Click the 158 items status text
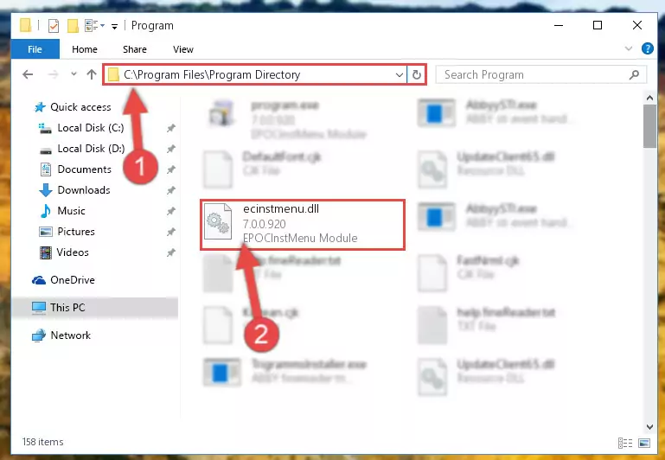This screenshot has width=665, height=460. 43,442
